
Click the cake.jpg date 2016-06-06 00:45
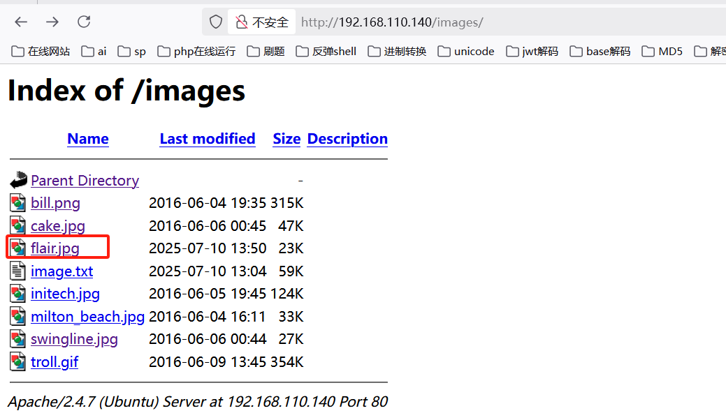208,226
